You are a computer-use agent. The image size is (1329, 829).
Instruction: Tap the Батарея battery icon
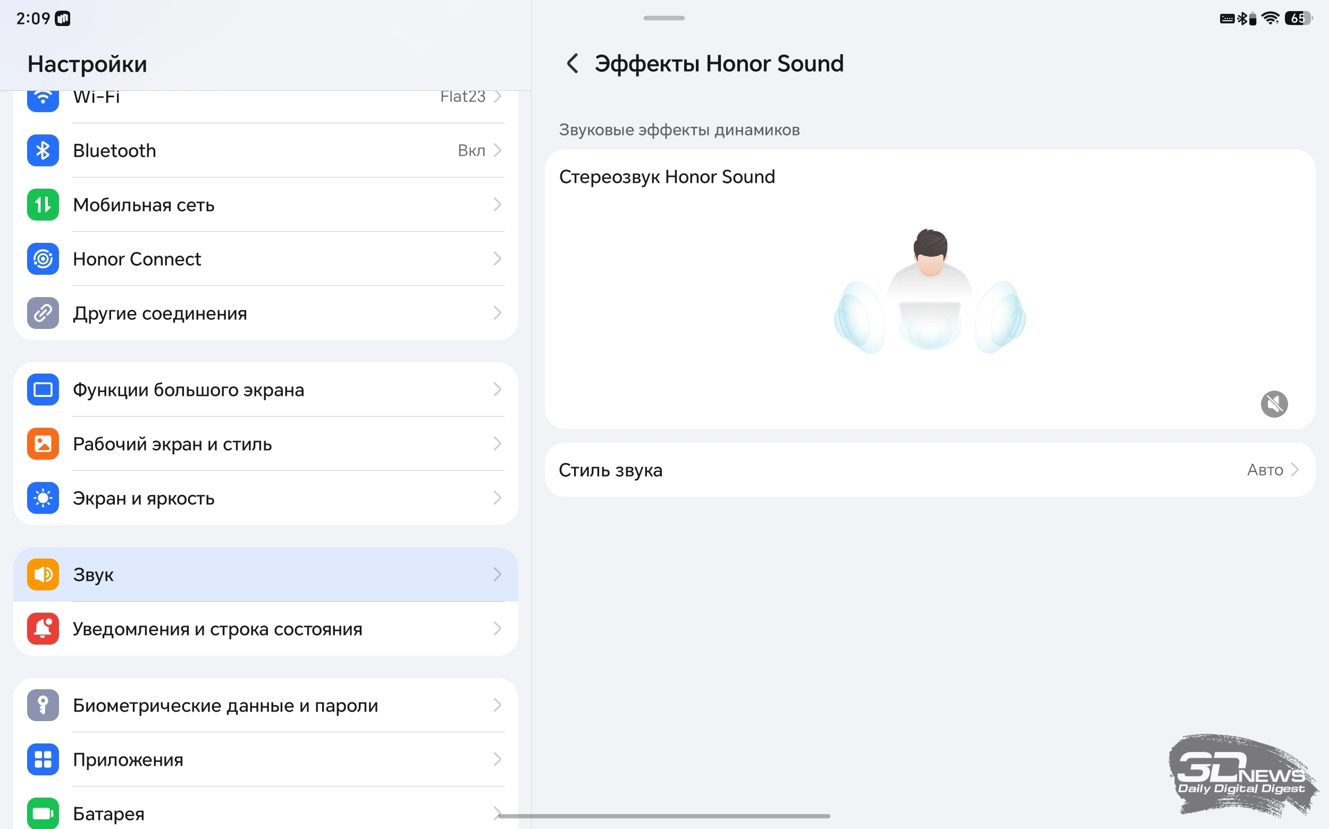click(x=43, y=813)
